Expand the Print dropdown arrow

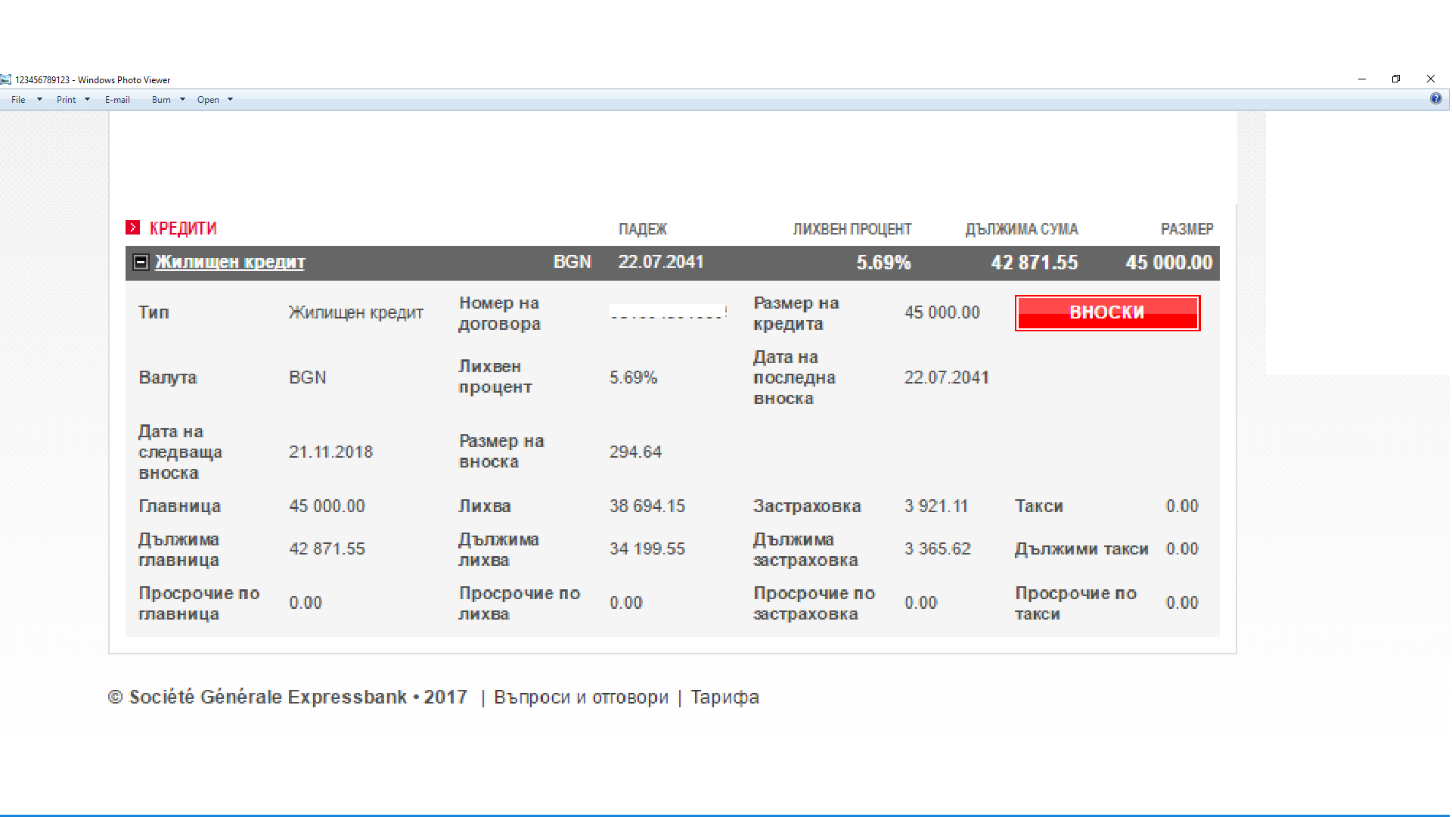click(87, 100)
